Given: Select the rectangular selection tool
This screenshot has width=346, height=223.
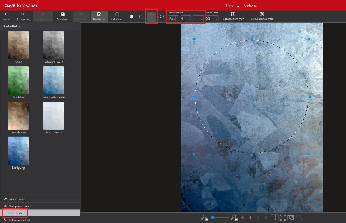Looking at the screenshot, I should pos(141,17).
